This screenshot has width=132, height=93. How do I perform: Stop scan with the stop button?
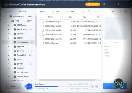[x=97, y=86]
